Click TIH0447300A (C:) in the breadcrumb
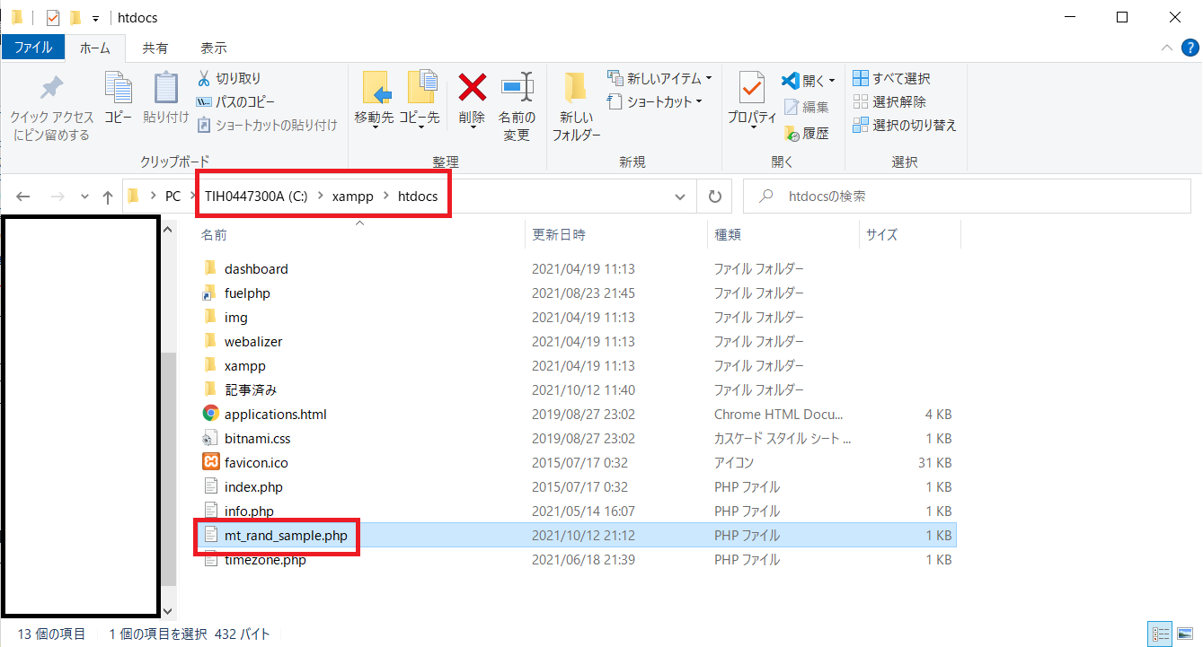The height and width of the screenshot is (647, 1203). pyautogui.click(x=256, y=197)
